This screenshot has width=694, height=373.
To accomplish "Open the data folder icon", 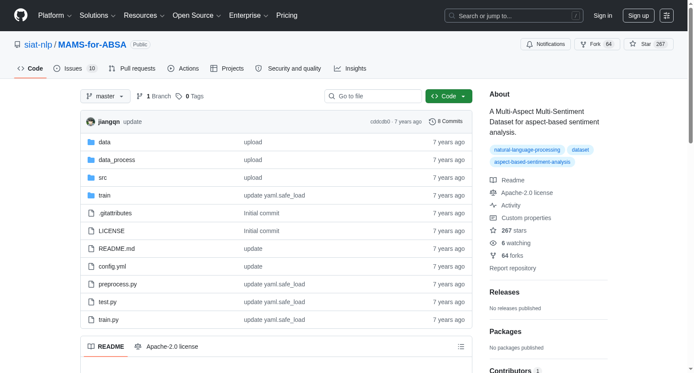I will click(x=91, y=142).
